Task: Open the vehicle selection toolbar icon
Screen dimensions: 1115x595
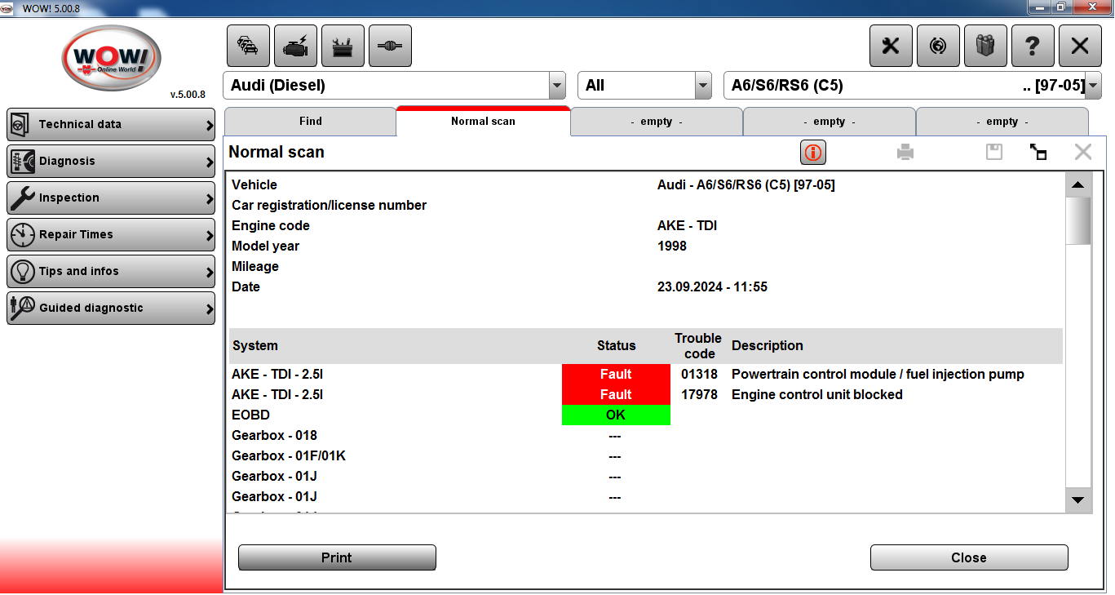Action: click(248, 46)
